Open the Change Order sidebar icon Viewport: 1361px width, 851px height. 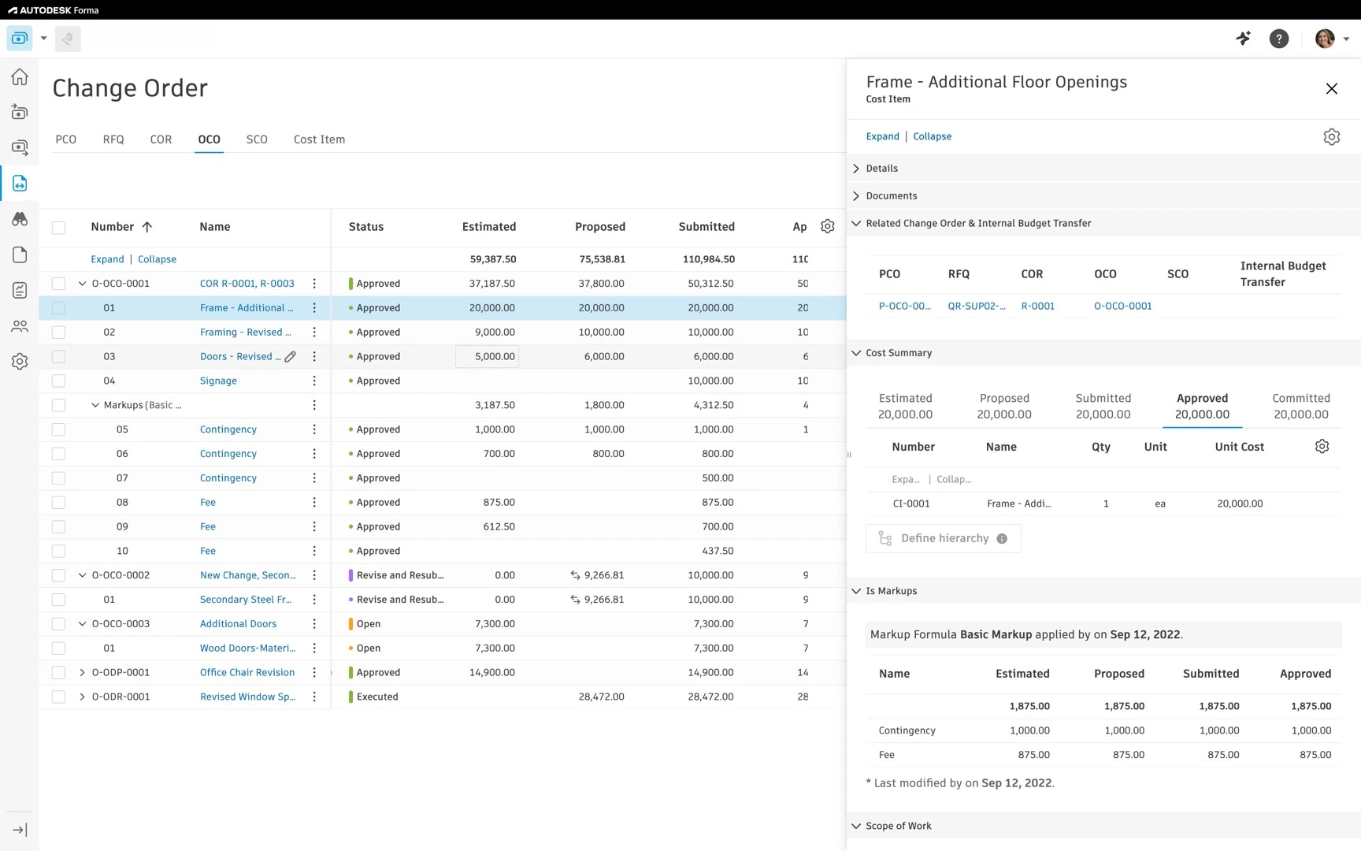pos(20,184)
